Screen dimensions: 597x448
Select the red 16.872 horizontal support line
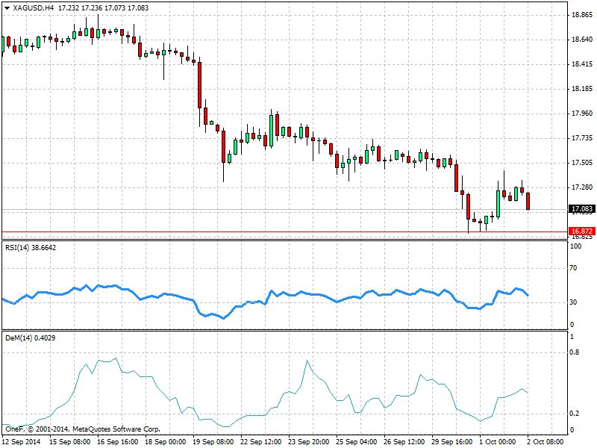(284, 231)
